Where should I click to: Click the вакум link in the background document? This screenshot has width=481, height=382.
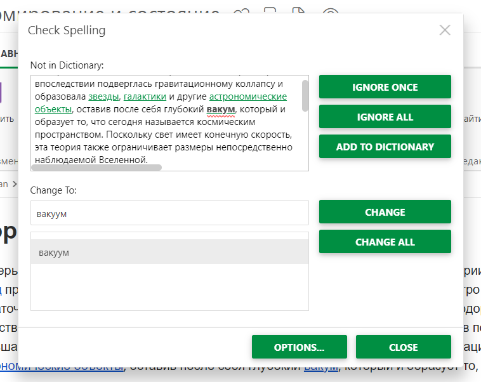pos(320,367)
